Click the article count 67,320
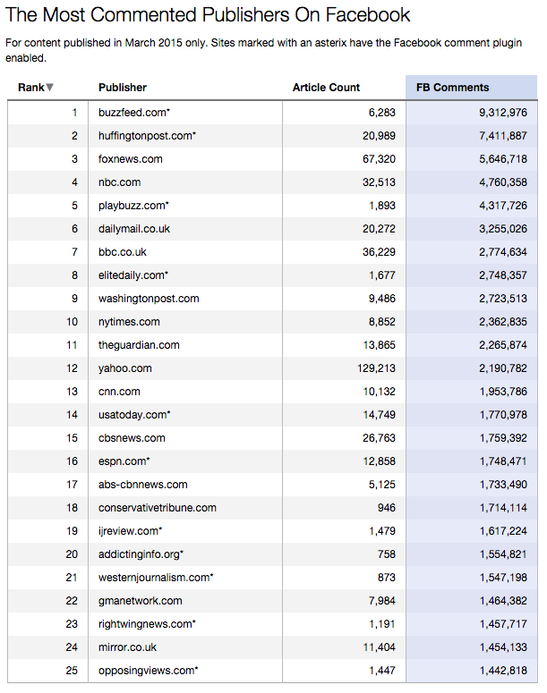547x693 pixels. (x=379, y=159)
